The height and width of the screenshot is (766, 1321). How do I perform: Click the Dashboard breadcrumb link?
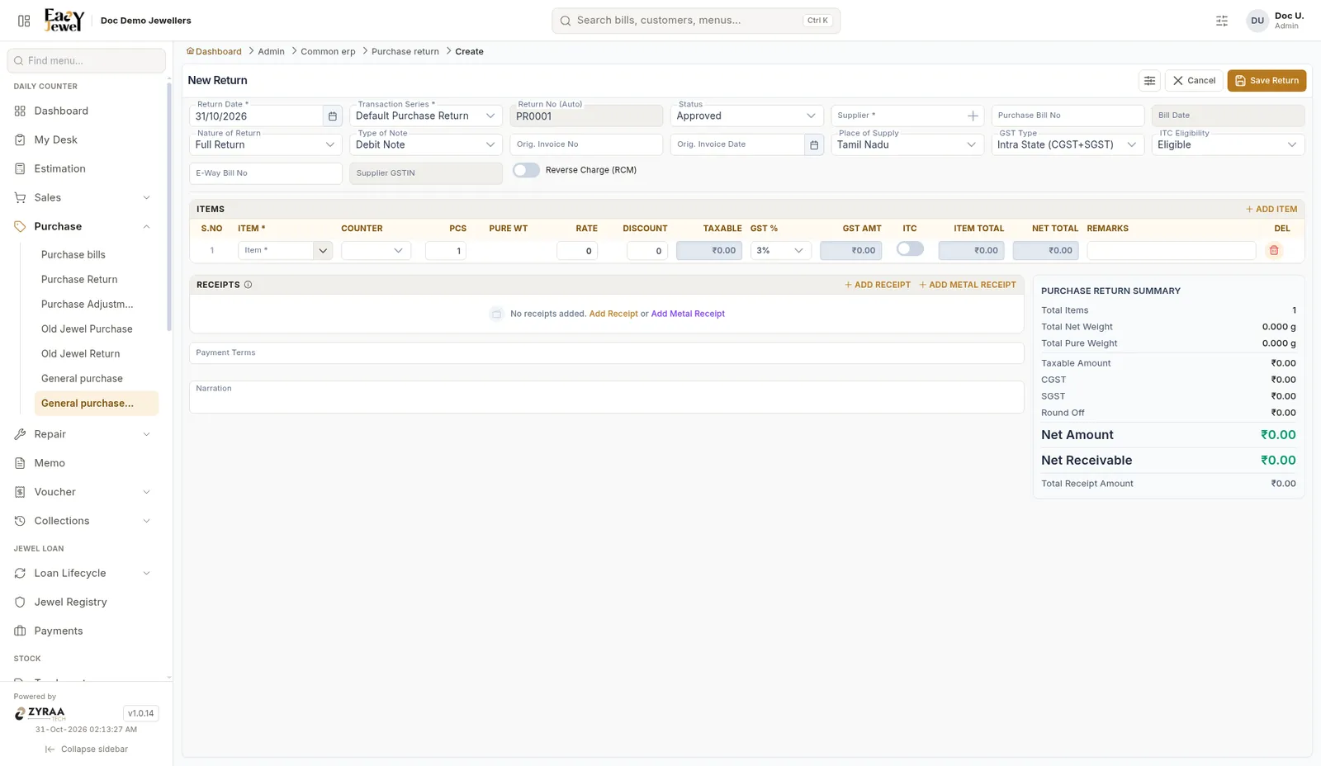215,51
